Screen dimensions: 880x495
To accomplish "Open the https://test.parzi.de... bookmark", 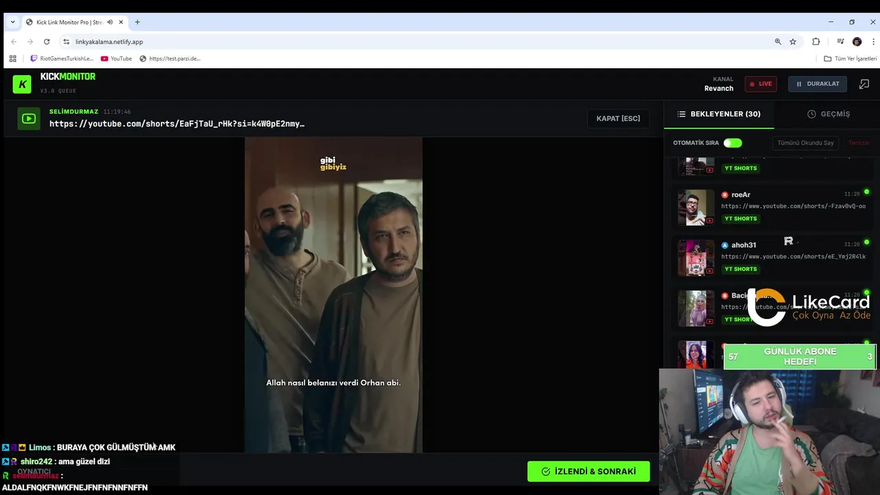I will coord(170,58).
